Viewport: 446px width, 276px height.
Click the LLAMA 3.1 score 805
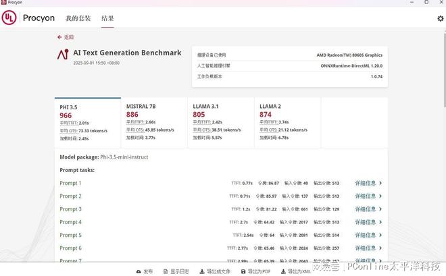tap(199, 115)
